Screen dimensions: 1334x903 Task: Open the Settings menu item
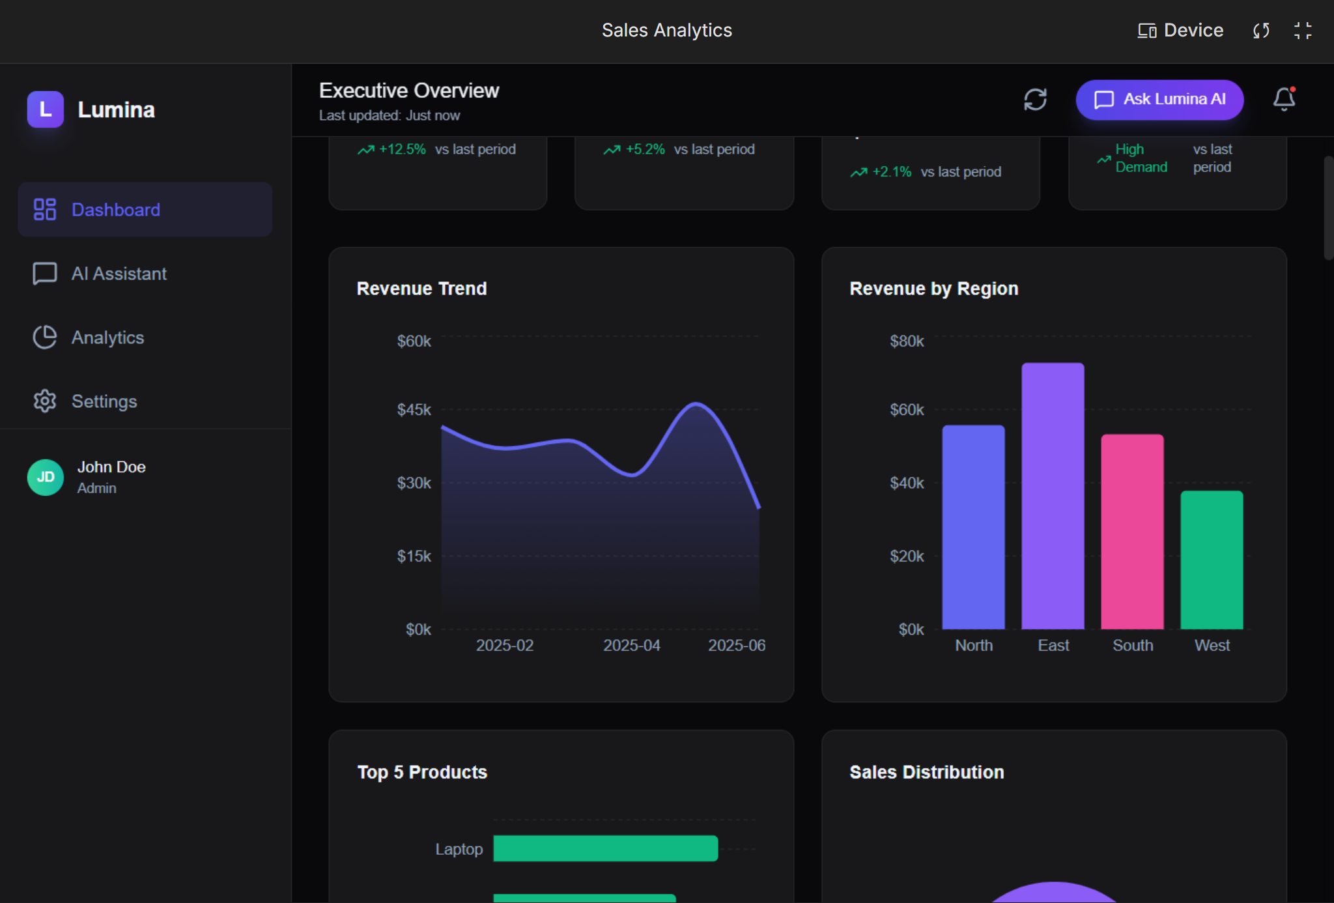click(104, 401)
